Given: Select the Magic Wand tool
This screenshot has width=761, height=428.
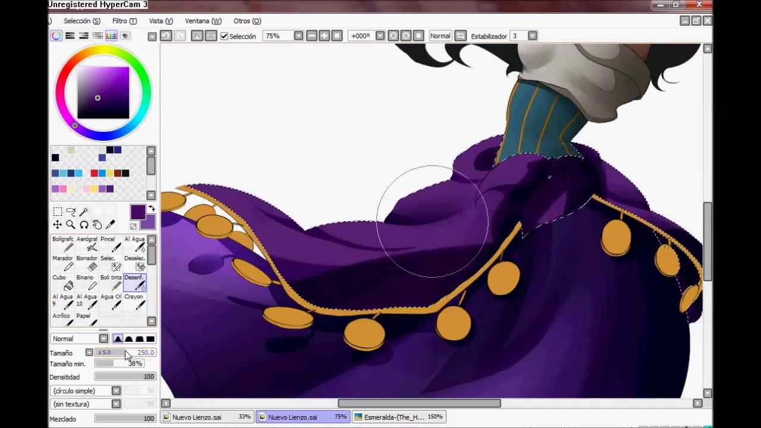Looking at the screenshot, I should (x=84, y=212).
